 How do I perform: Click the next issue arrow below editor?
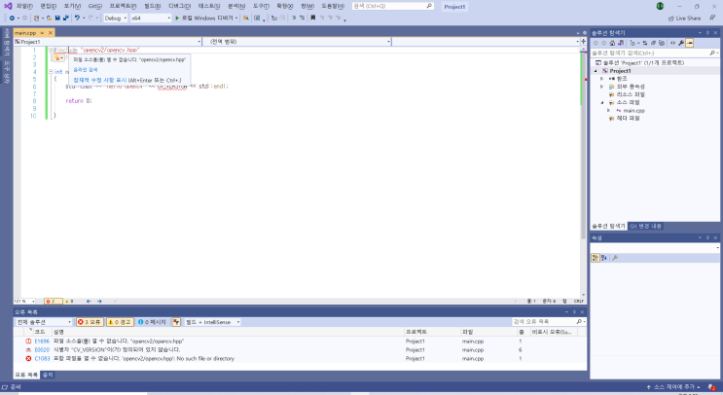point(99,301)
